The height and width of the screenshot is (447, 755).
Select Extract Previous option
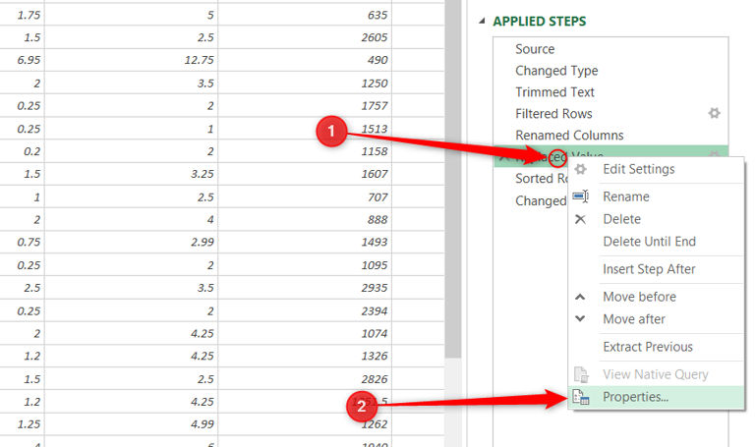pos(648,347)
